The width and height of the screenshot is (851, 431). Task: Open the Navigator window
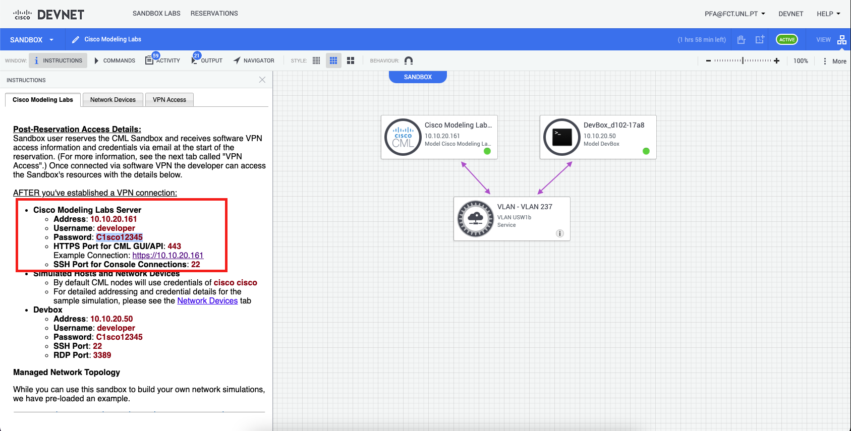click(x=254, y=60)
